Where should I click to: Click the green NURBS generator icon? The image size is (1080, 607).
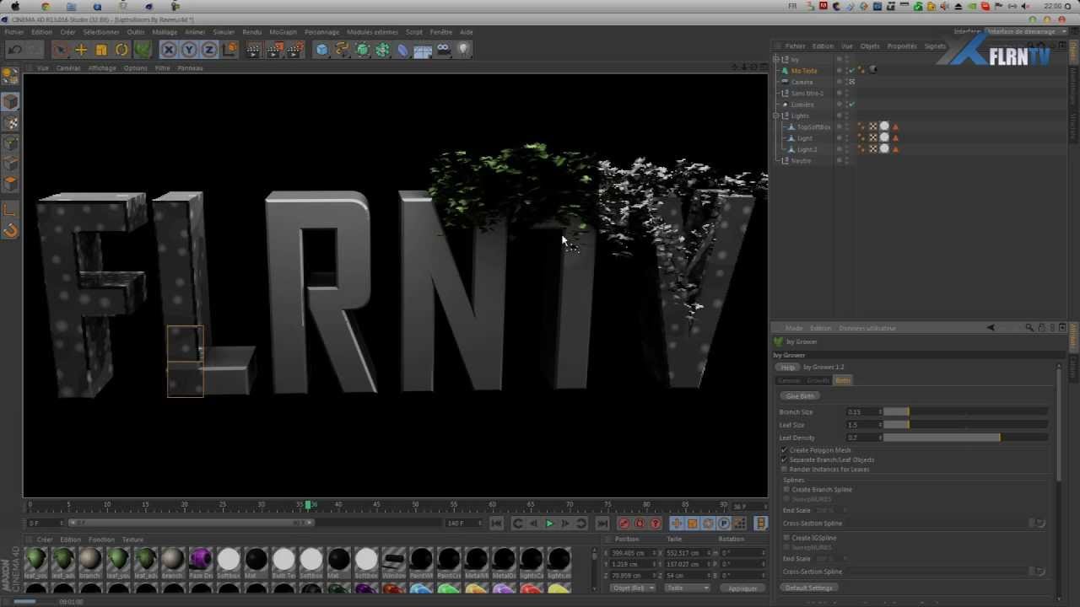pos(362,50)
